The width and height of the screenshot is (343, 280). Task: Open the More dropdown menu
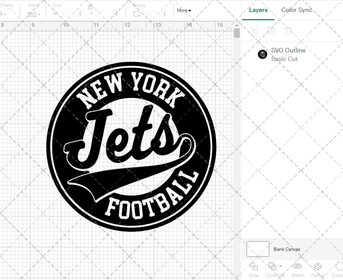click(x=184, y=11)
